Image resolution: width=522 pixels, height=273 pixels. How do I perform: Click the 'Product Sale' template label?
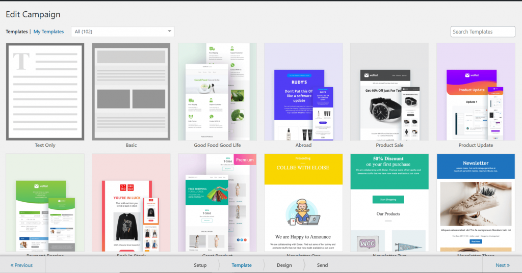(389, 145)
